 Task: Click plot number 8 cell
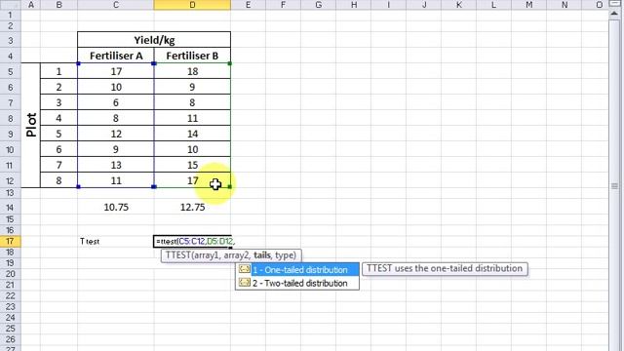[58, 180]
